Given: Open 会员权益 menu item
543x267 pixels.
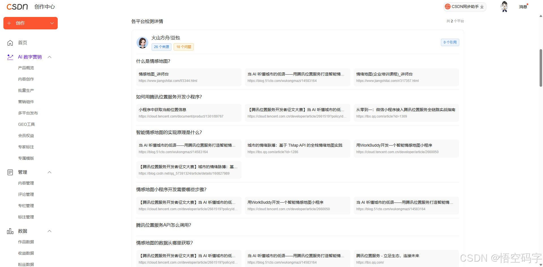Looking at the screenshot, I should pos(26,136).
